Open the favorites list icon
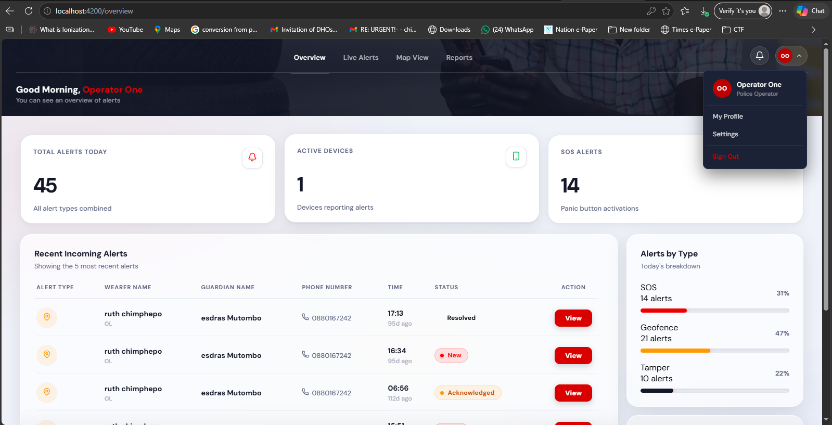Image resolution: width=832 pixels, height=425 pixels. point(685,11)
